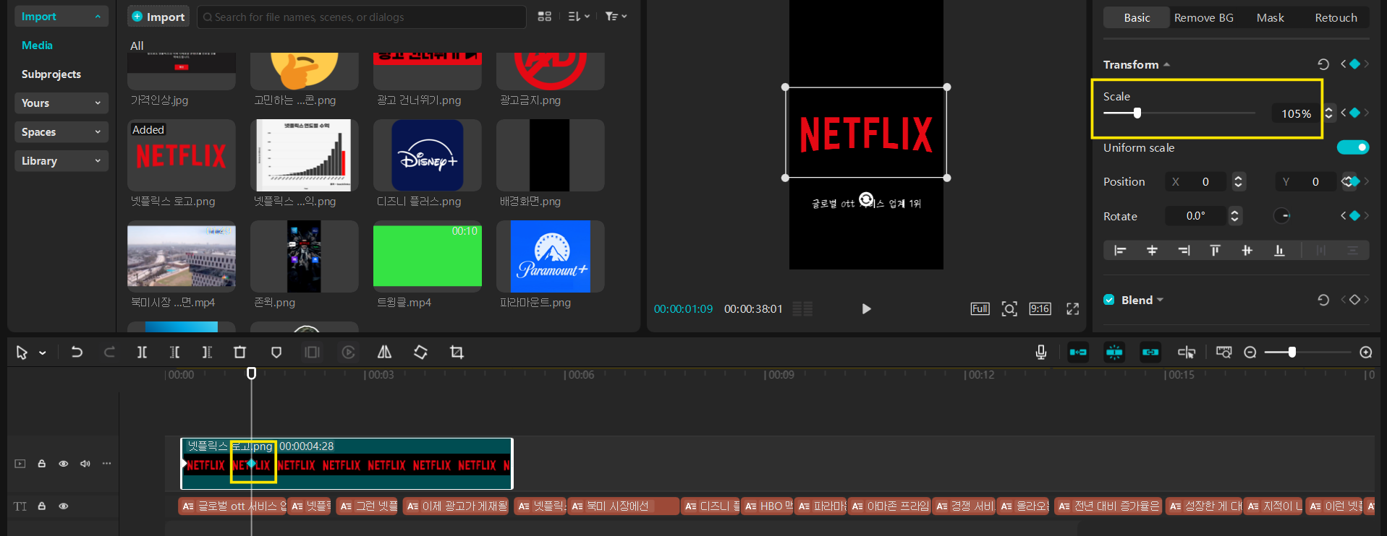Click the Rotate angle field 0.0°

1196,215
